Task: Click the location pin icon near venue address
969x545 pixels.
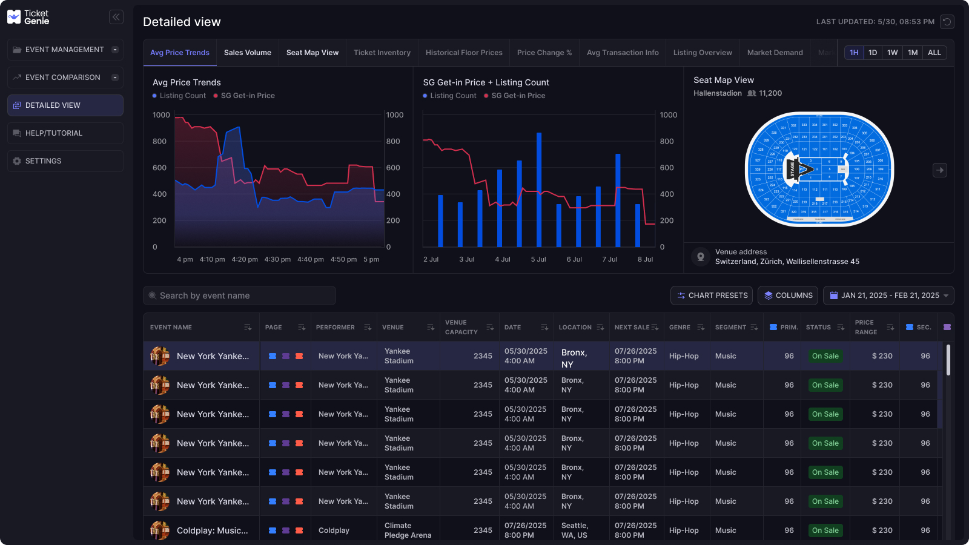Action: pyautogui.click(x=700, y=257)
